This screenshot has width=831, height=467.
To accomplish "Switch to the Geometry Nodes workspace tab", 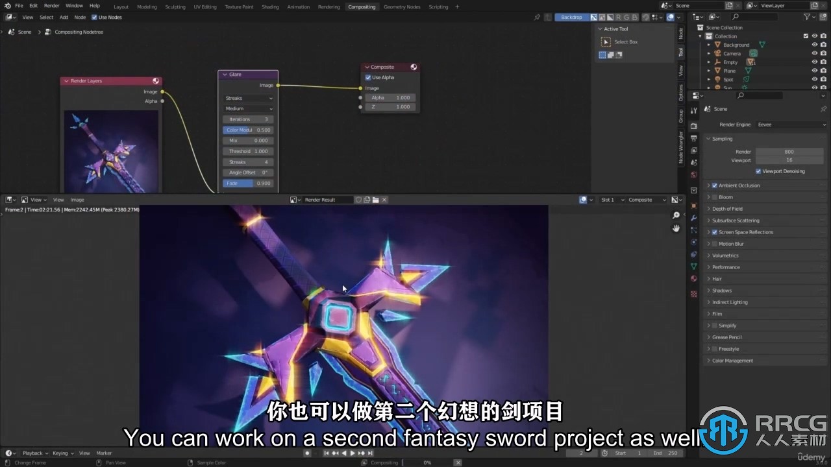I will (x=402, y=6).
